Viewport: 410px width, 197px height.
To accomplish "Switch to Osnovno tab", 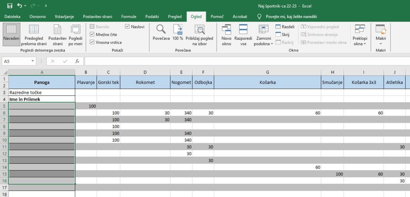I will point(38,16).
